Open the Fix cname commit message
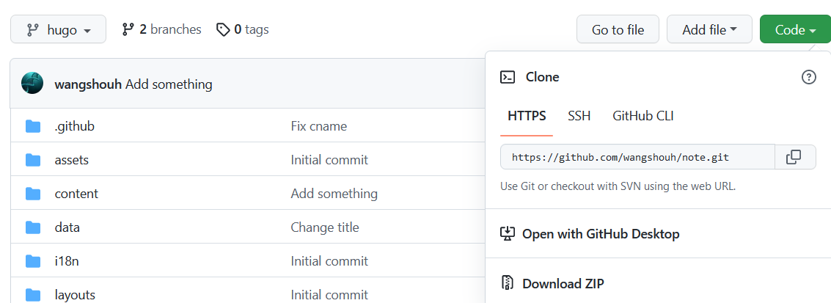The width and height of the screenshot is (831, 303). point(319,126)
